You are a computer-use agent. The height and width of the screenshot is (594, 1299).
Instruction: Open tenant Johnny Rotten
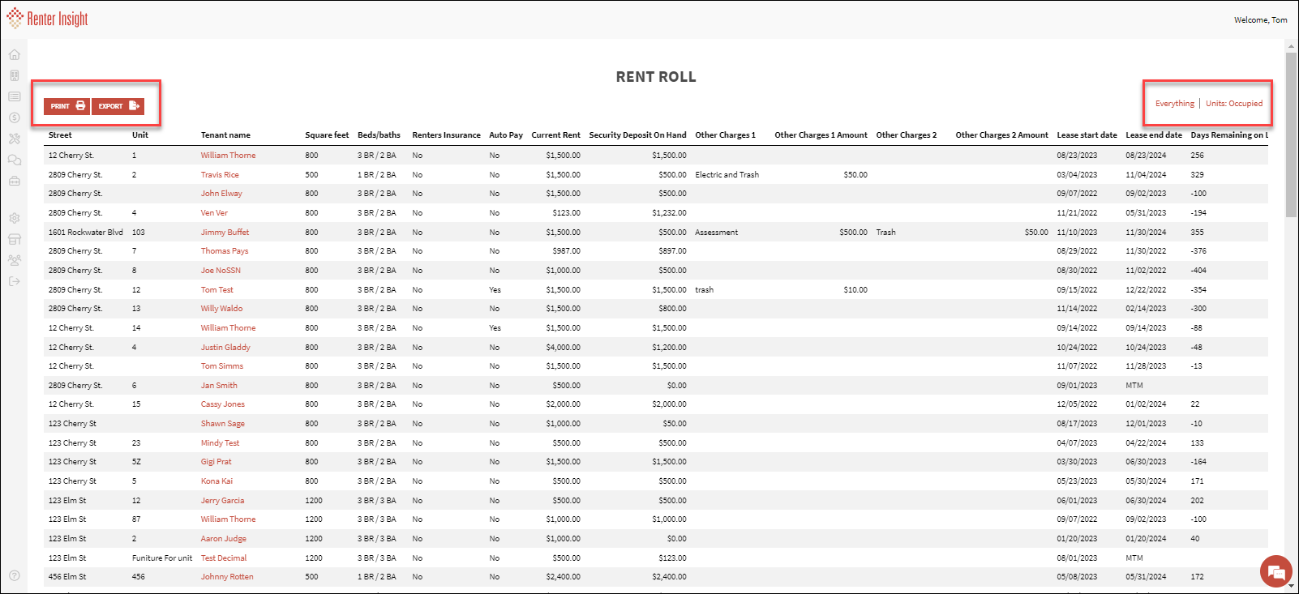[227, 576]
